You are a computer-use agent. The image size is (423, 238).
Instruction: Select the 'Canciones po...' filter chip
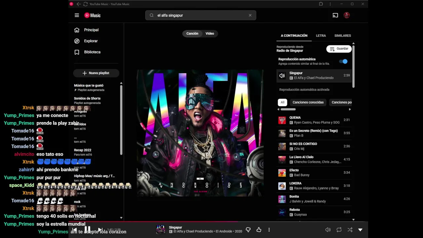tap(341, 102)
